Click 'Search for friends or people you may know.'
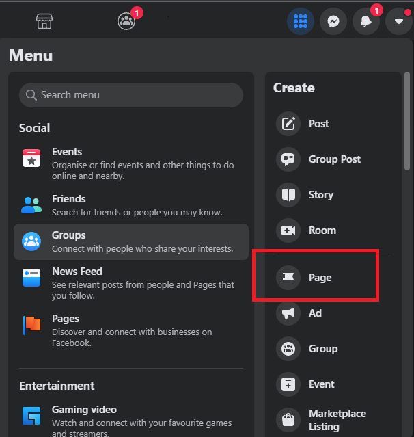Viewport: 414px width, 437px height. pos(137,213)
